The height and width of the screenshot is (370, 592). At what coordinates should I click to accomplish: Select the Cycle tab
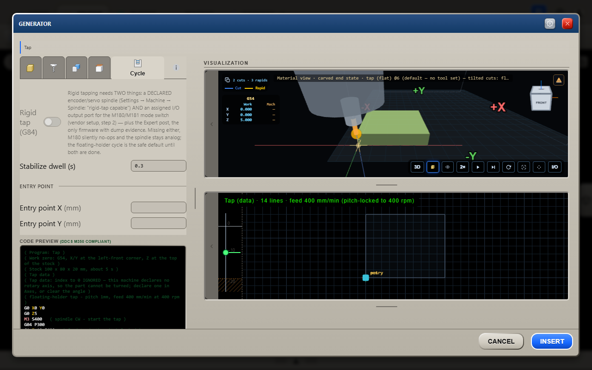(x=137, y=68)
